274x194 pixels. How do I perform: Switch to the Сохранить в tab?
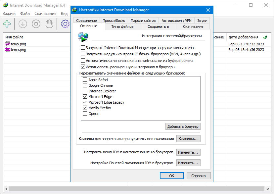158,26
